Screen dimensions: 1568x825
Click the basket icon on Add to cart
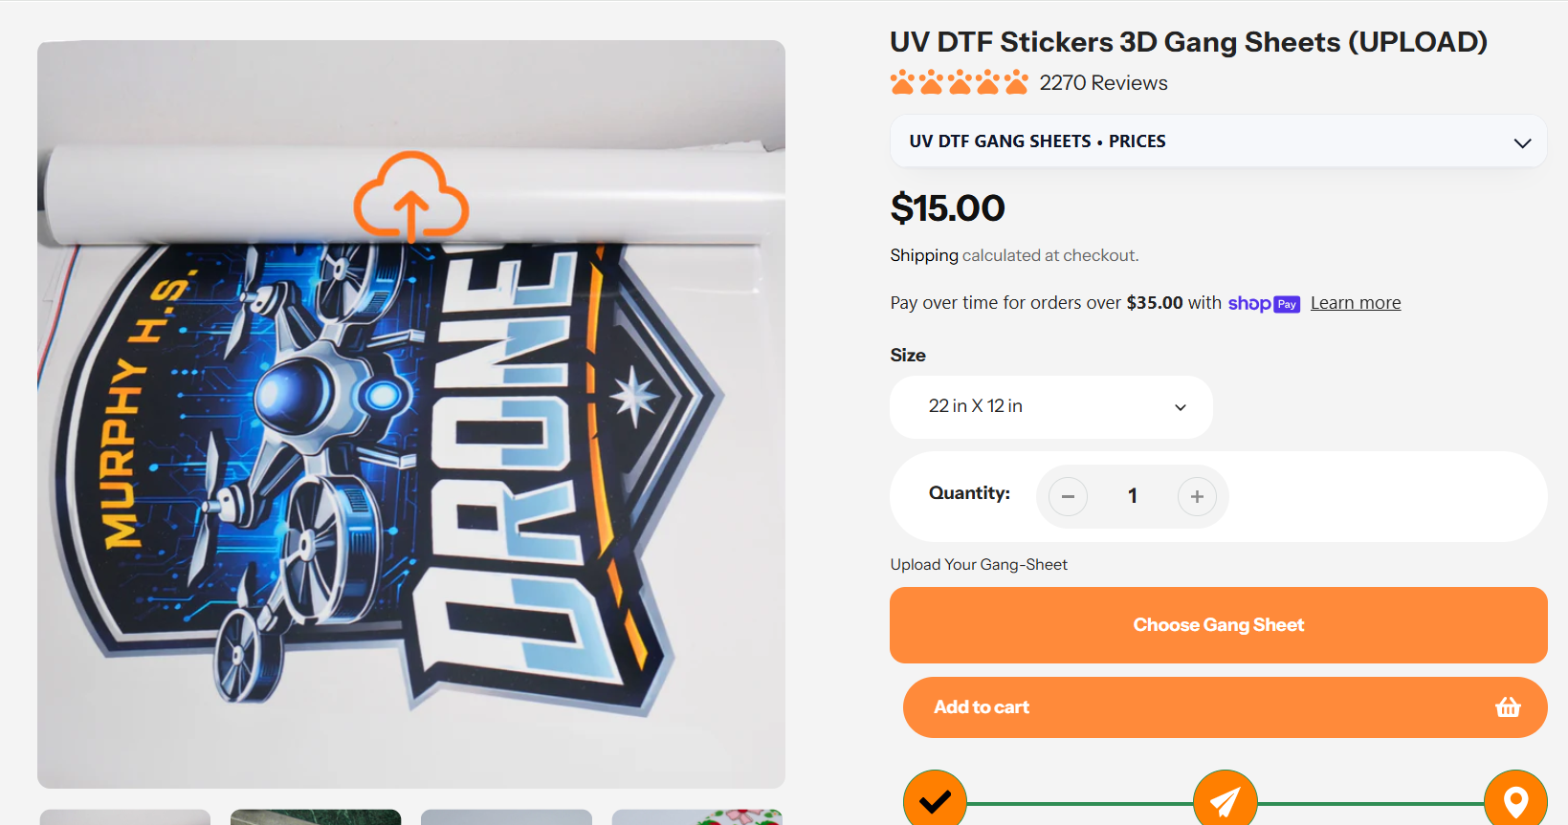coord(1507,707)
